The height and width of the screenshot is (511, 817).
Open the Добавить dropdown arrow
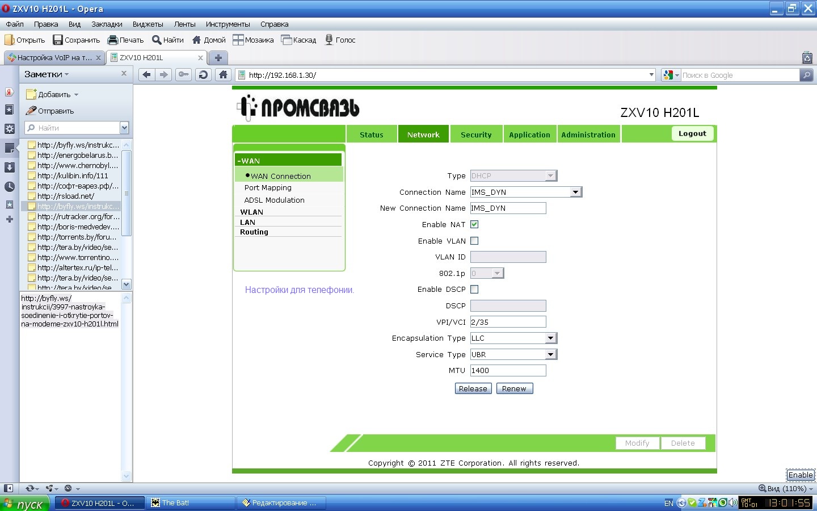(76, 95)
